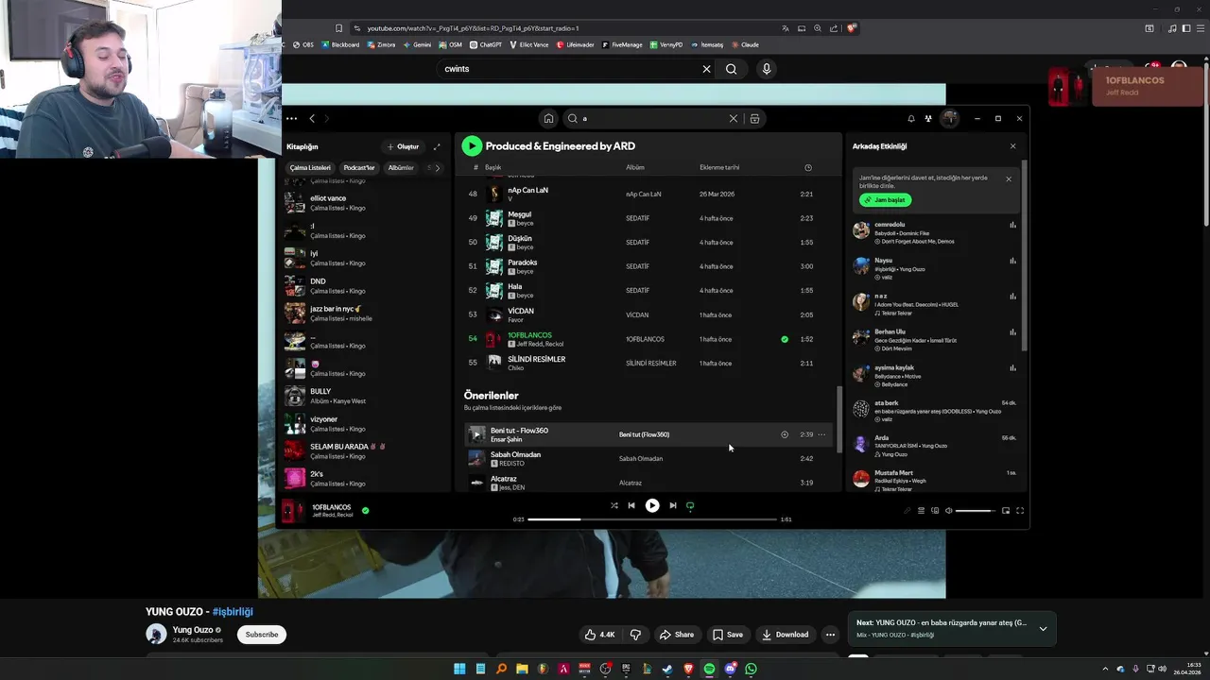Go back in Spotify navigation
The width and height of the screenshot is (1210, 680).
(312, 118)
